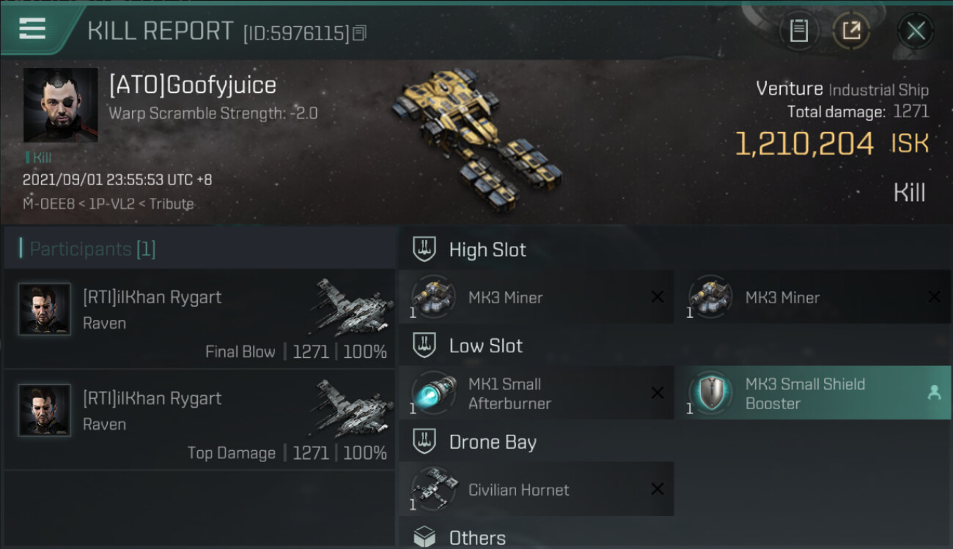Select the MK3 Small Shield Booster
This screenshot has height=549, width=953.
tap(814, 393)
